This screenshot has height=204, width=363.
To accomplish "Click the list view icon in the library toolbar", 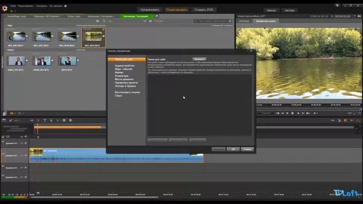I will click(x=104, y=21).
